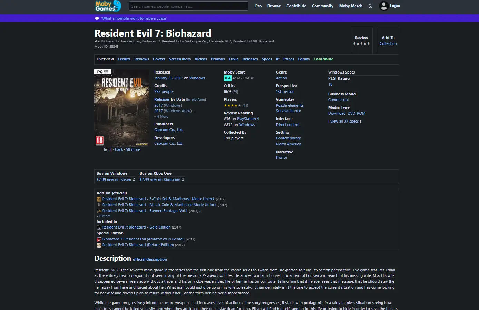Open the North America setting link
This screenshot has height=310, width=479.
[x=289, y=144]
